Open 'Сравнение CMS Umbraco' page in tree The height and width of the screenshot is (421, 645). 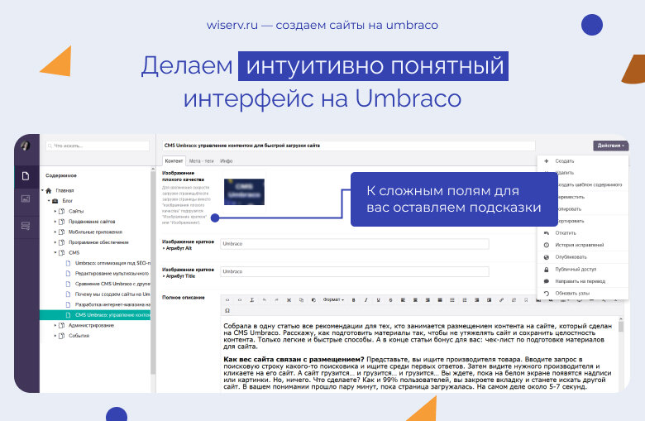click(x=112, y=284)
